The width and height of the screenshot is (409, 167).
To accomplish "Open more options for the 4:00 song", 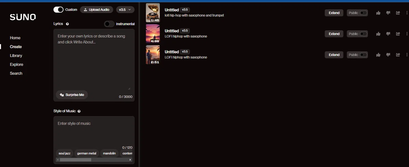I will (x=407, y=34).
